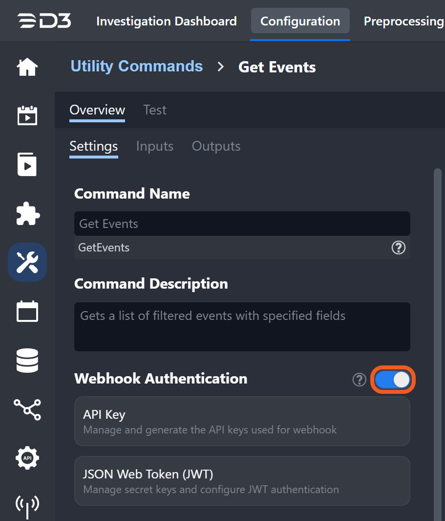The image size is (445, 521).
Task: Open the Inputs tab
Action: click(155, 146)
